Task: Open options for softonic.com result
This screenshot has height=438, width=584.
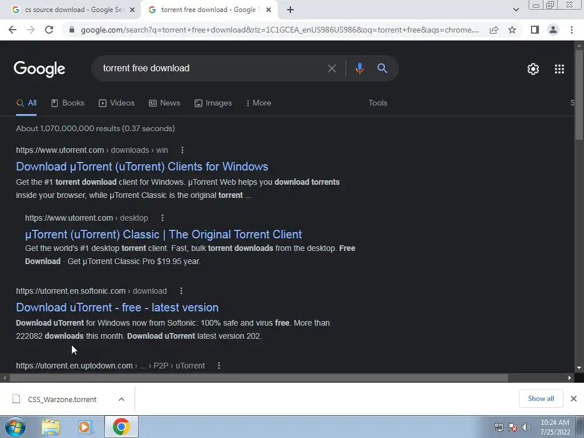Action: 181,291
